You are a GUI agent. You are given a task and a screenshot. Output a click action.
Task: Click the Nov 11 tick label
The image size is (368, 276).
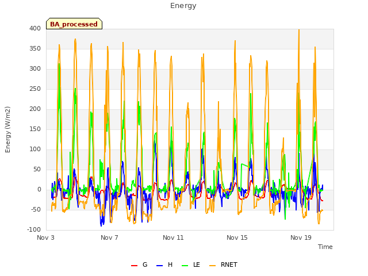[x=173, y=237]
